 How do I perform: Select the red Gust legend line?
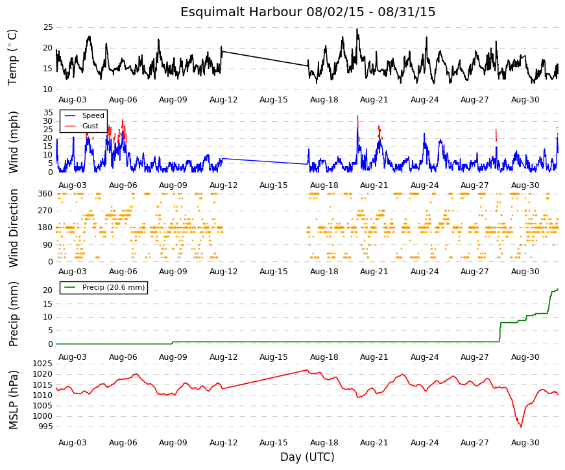coord(70,126)
